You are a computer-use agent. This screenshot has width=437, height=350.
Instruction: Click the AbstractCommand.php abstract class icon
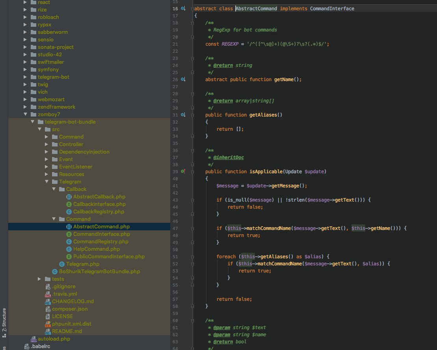[69, 227]
